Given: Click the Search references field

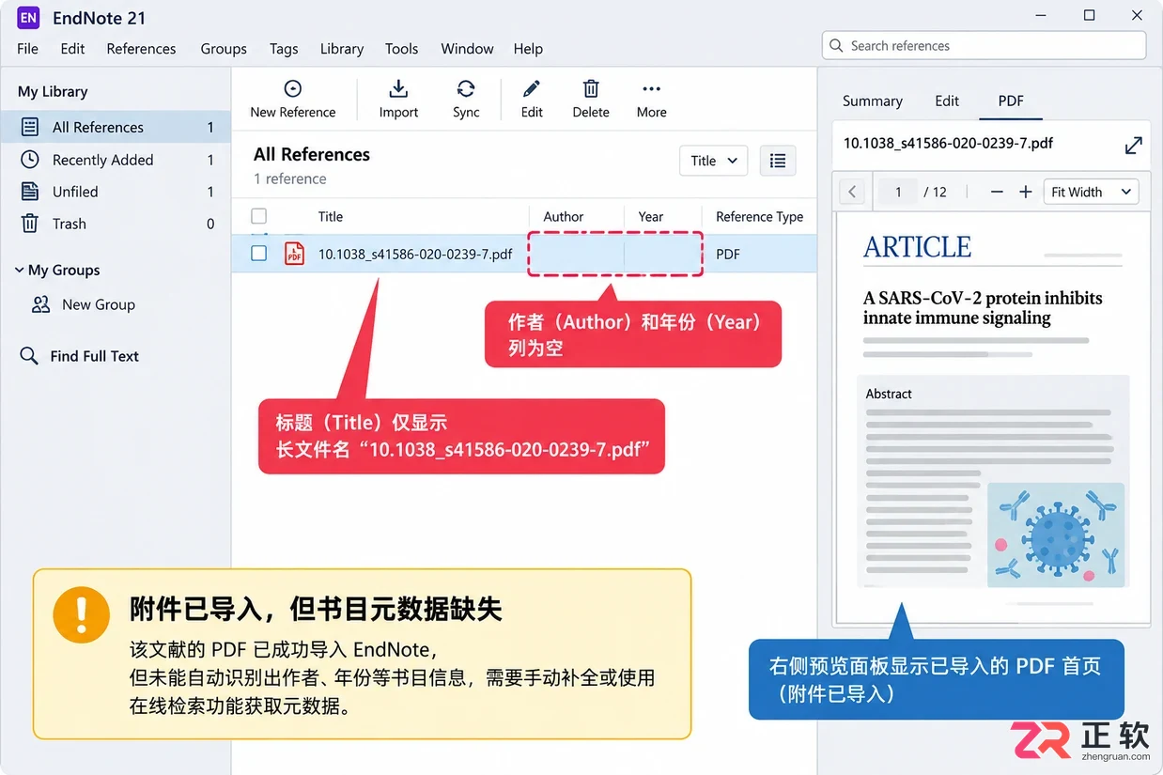Looking at the screenshot, I should pos(985,46).
